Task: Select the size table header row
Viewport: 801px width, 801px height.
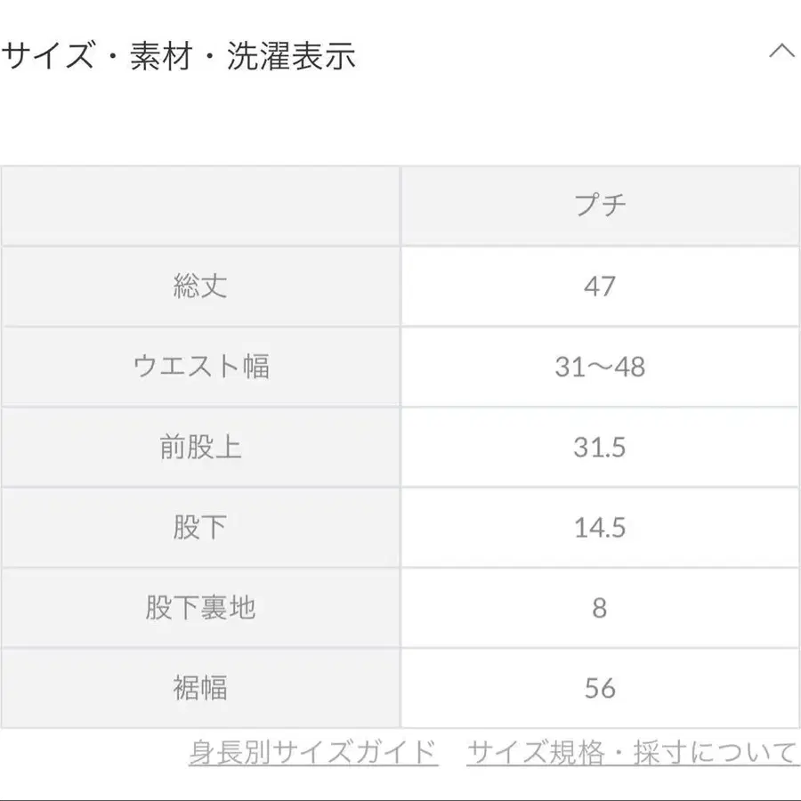Action: pyautogui.click(x=400, y=203)
